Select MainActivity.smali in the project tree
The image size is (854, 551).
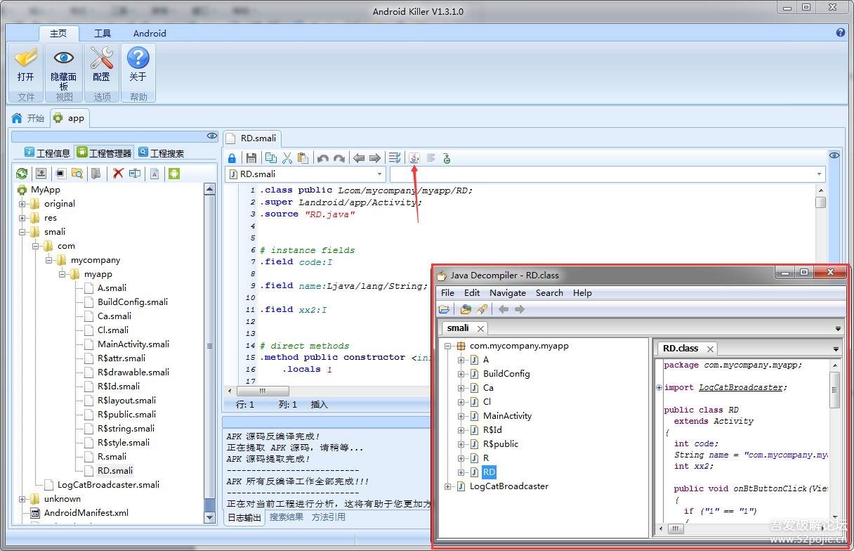pos(133,344)
